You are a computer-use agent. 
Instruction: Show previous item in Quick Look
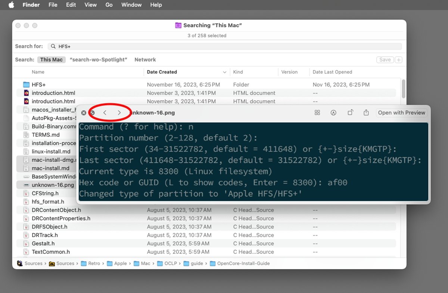(x=105, y=113)
